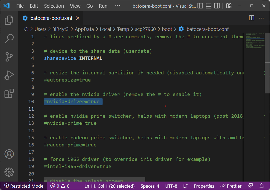This screenshot has height=190, width=270.
Task: Click the line #nvidia-prime=true
Action: (x=70, y=123)
